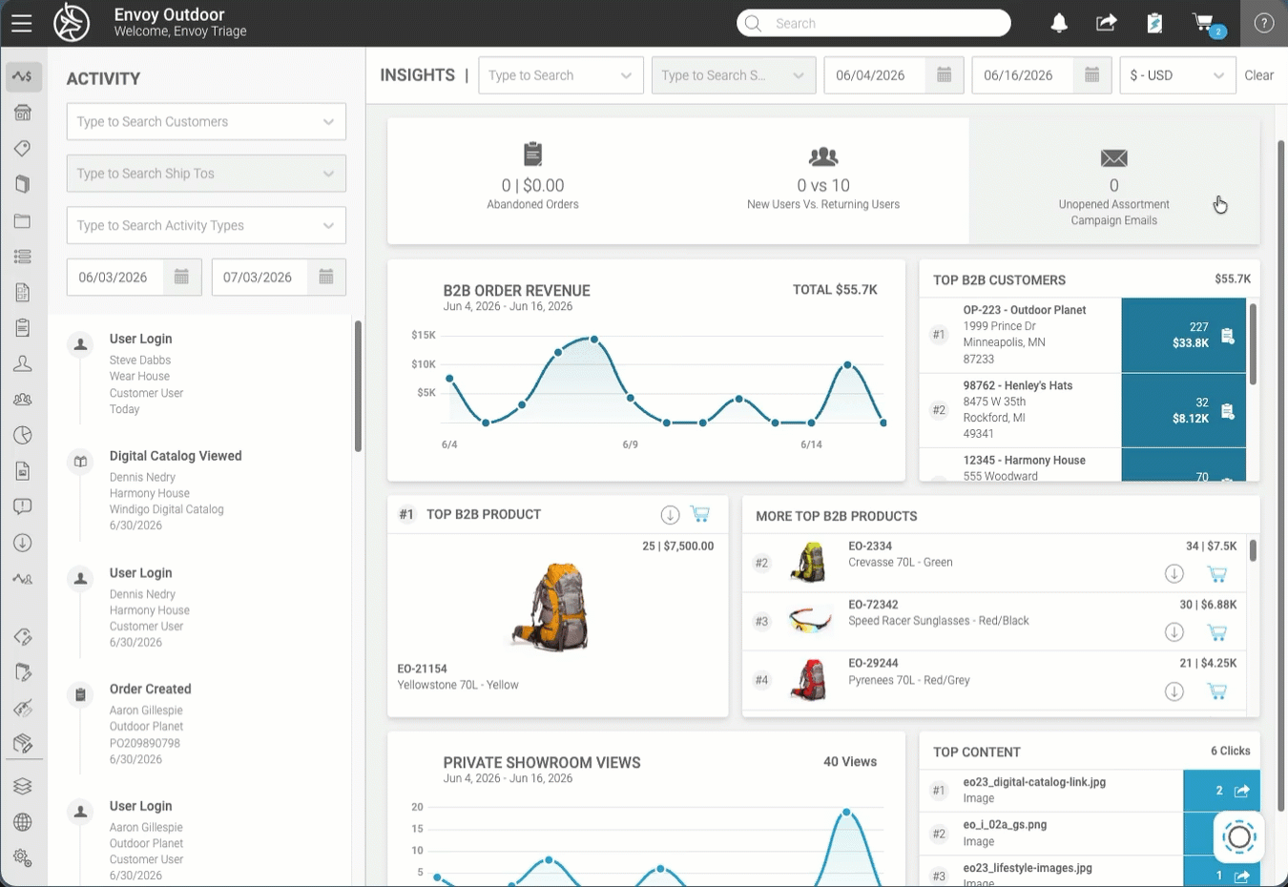Click the activity list vertical scrollbar
This screenshot has width=1288, height=887.
[x=358, y=386]
